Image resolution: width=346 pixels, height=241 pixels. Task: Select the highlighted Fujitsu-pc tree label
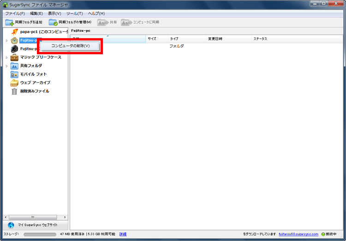pyautogui.click(x=29, y=40)
